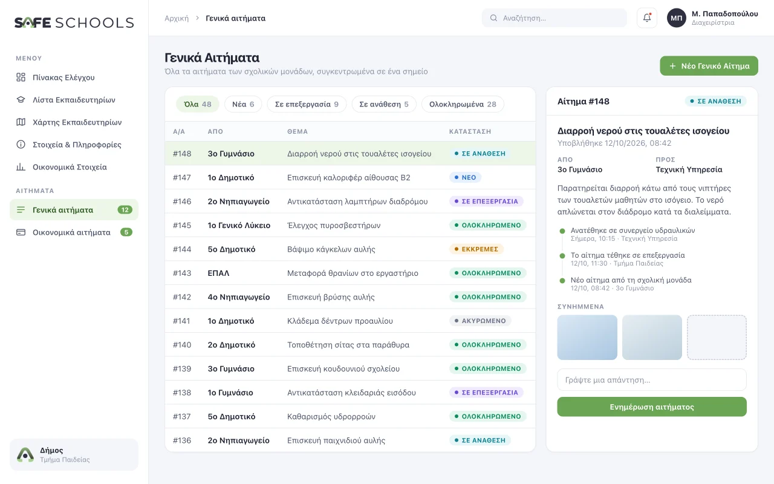Focus the Αναζήτηση search field
The height and width of the screenshot is (484, 774).
pyautogui.click(x=554, y=18)
